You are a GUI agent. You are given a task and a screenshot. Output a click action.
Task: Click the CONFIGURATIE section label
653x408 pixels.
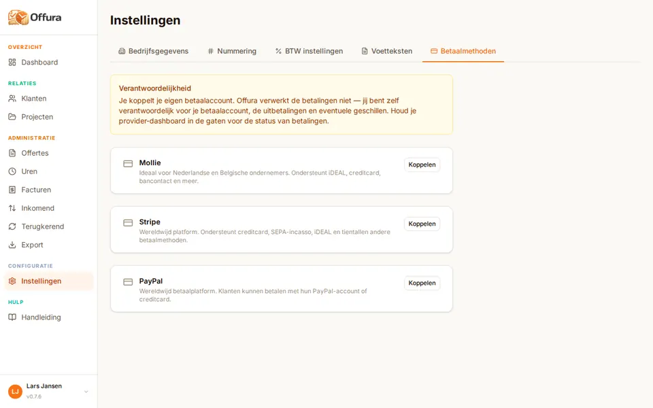(x=31, y=266)
